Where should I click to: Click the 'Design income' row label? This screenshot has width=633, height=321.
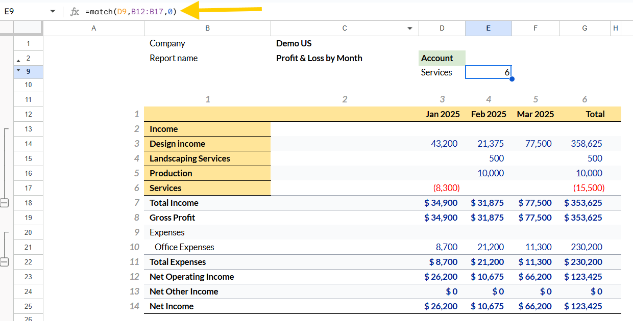click(207, 144)
